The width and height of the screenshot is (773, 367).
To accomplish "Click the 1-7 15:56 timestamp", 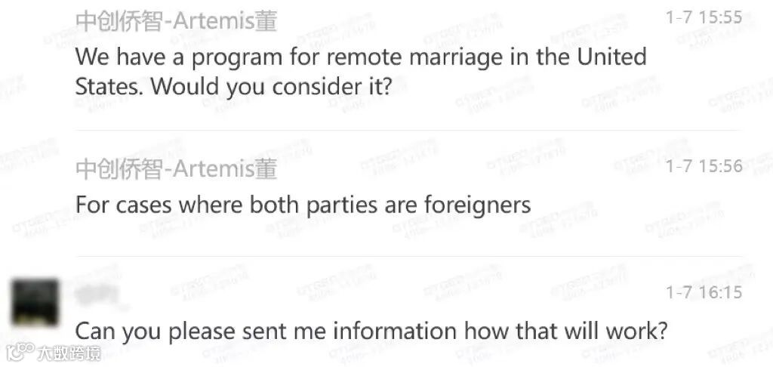I will [704, 165].
